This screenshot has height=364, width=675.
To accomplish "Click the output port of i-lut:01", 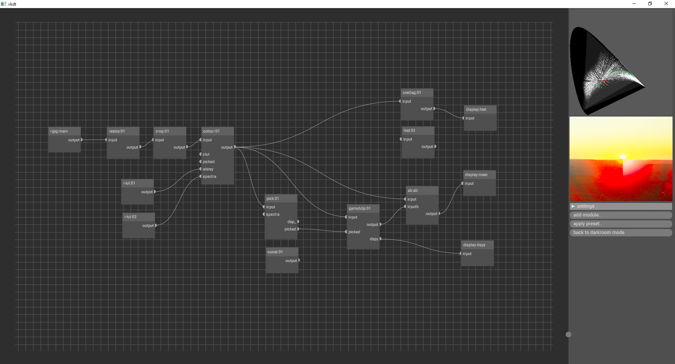I will [155, 192].
